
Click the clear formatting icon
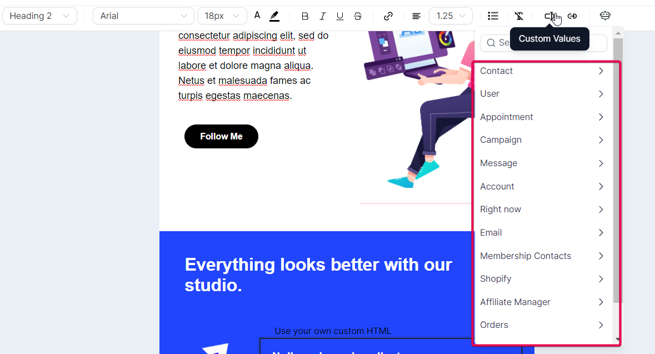(519, 16)
